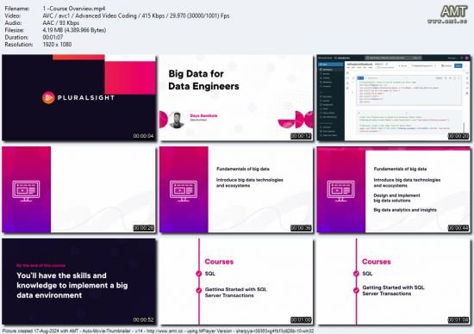
Task: Click 'Design and implement big data solutions' text
Action: coord(396,198)
